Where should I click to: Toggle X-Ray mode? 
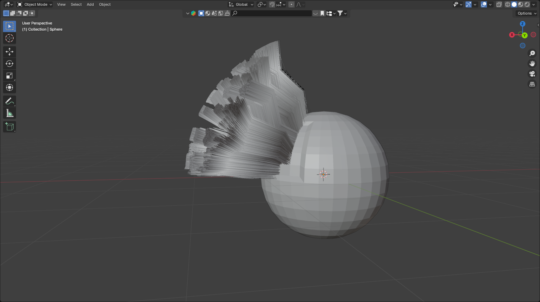[499, 4]
